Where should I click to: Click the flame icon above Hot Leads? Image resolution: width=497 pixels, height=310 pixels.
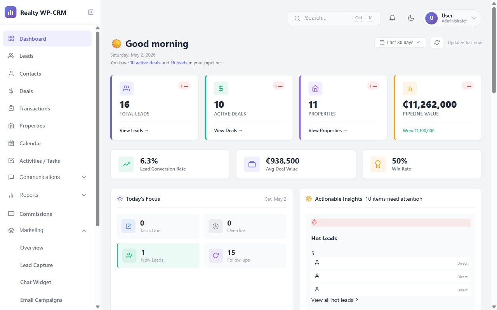(314, 222)
